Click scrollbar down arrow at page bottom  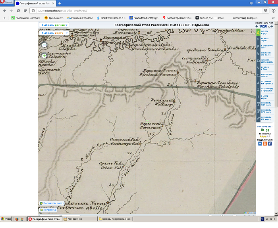click(276, 214)
